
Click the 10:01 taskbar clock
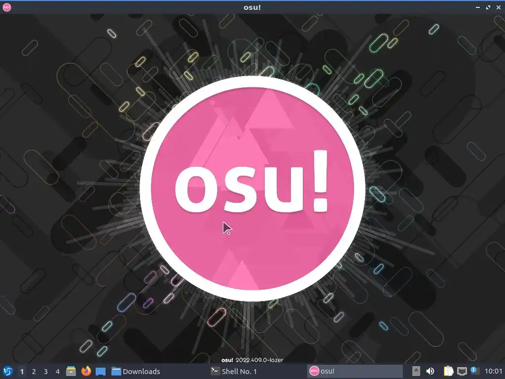493,371
